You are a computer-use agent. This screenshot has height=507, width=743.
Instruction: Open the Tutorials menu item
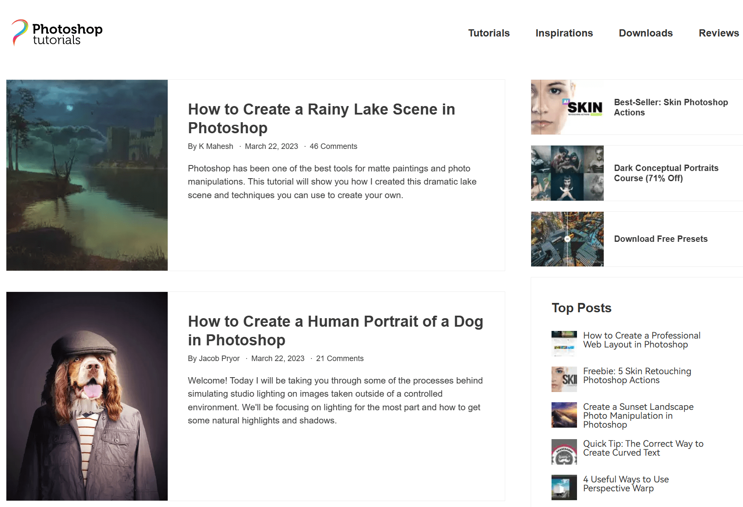point(489,33)
